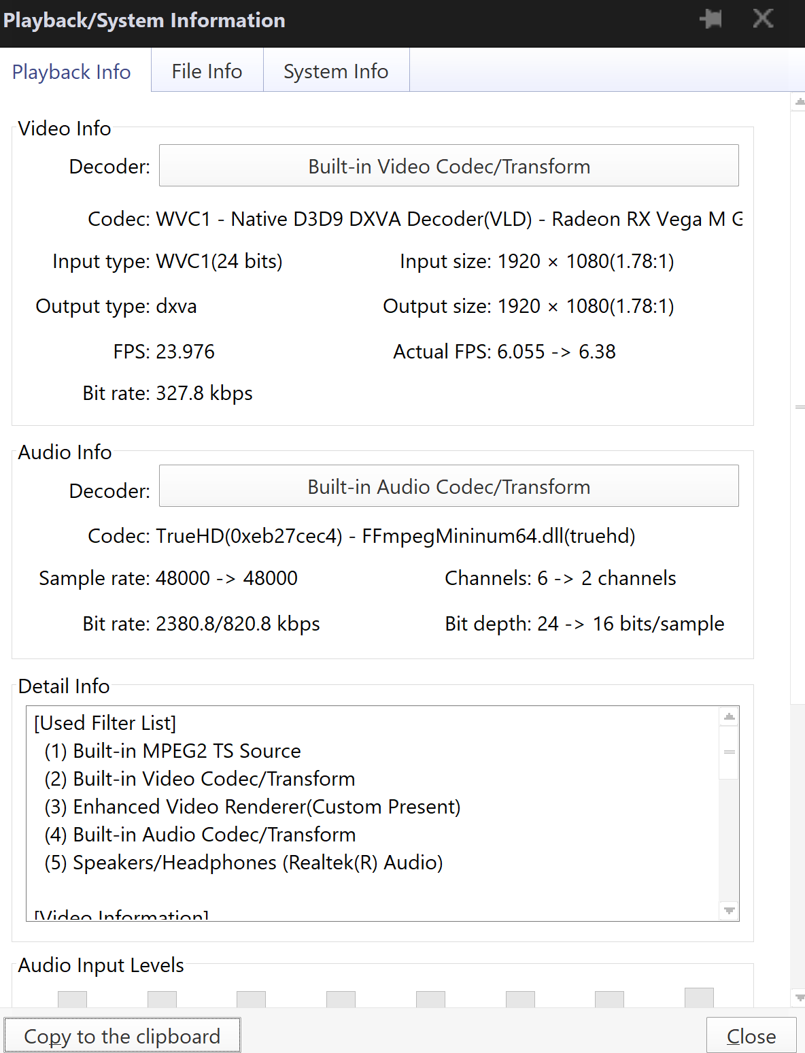Open the File Info tab

pyautogui.click(x=207, y=71)
